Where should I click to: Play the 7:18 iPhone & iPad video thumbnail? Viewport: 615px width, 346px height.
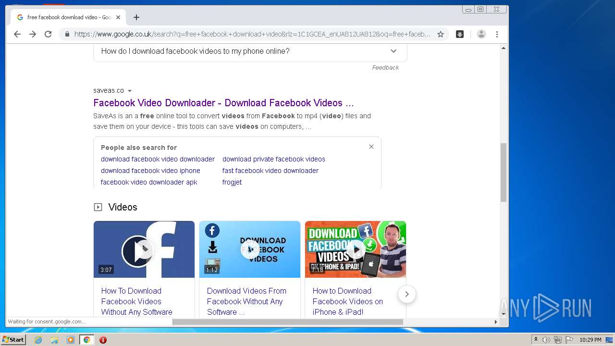point(356,249)
